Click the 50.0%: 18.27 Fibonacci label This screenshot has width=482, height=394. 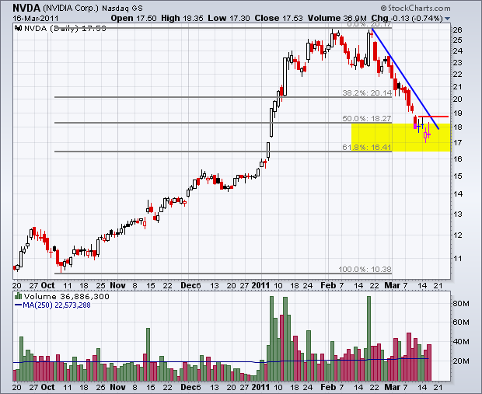tap(367, 118)
